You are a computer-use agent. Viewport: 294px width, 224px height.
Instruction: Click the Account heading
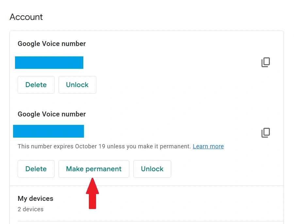click(x=26, y=17)
